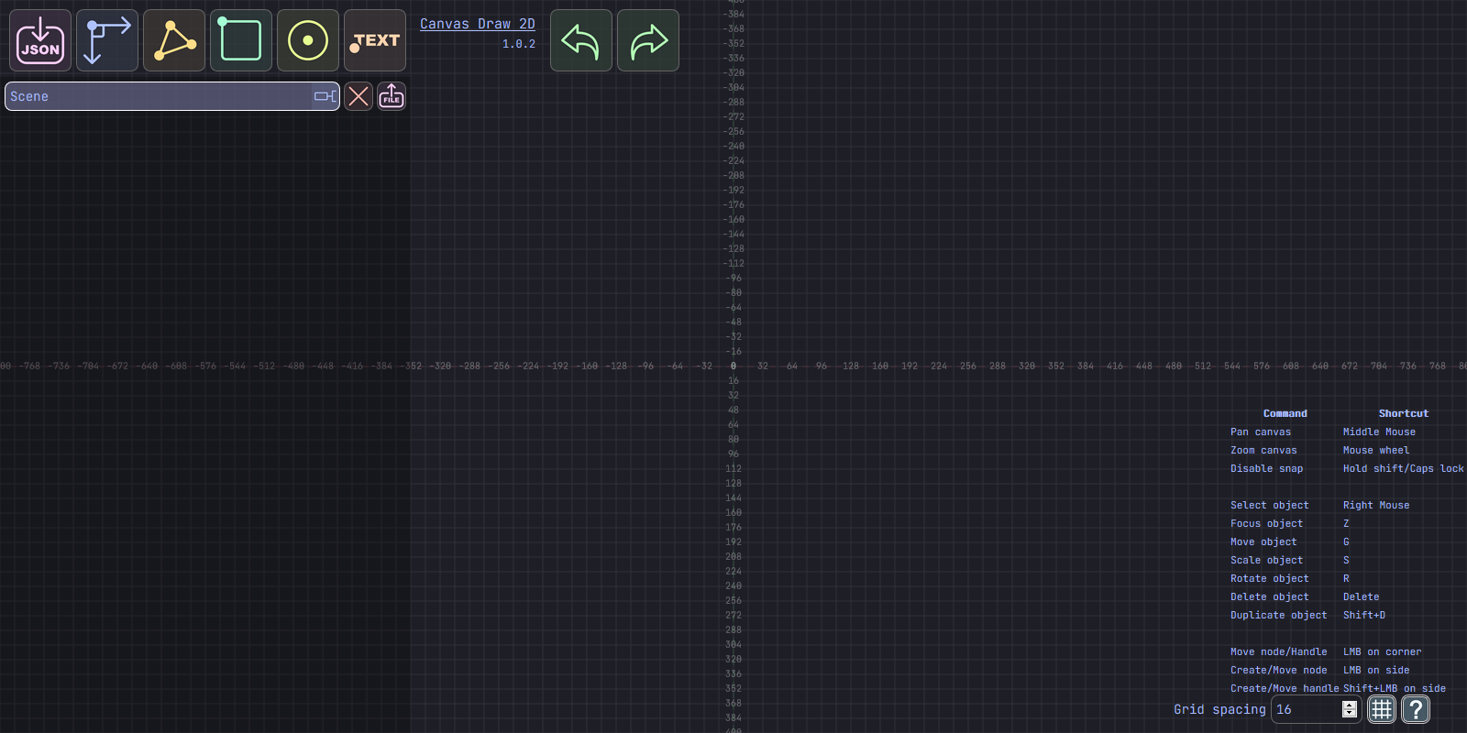Select the rectangle shape tool

pos(241,40)
